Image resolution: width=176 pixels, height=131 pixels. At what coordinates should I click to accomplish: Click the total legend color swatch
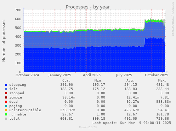(6, 119)
